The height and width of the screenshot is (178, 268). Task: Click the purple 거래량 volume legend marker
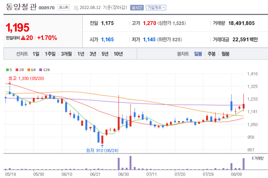(x=253, y=158)
